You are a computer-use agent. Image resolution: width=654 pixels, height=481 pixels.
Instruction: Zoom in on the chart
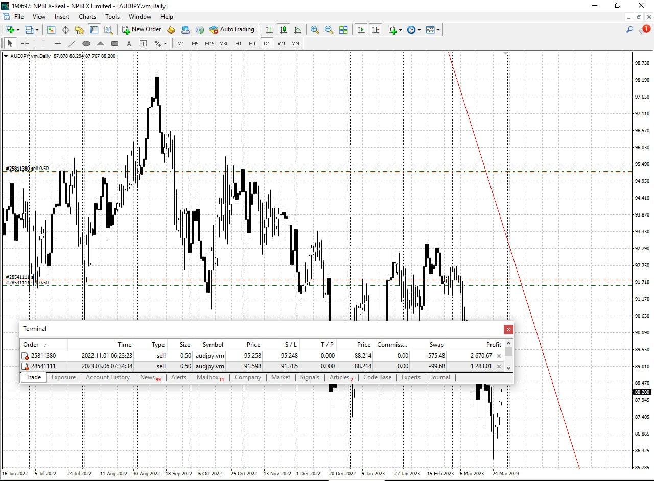coord(315,30)
